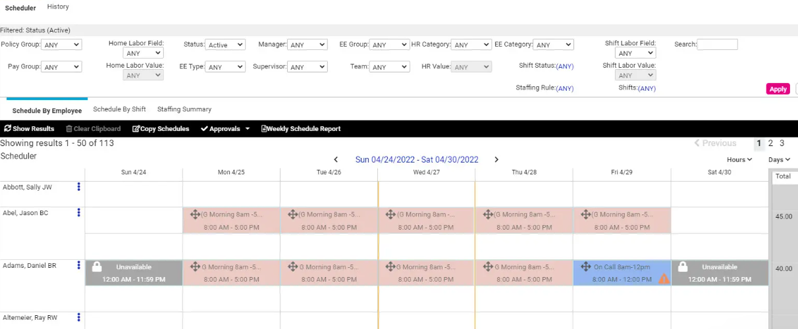Open Policy Group dropdown
798x329 pixels.
point(61,45)
